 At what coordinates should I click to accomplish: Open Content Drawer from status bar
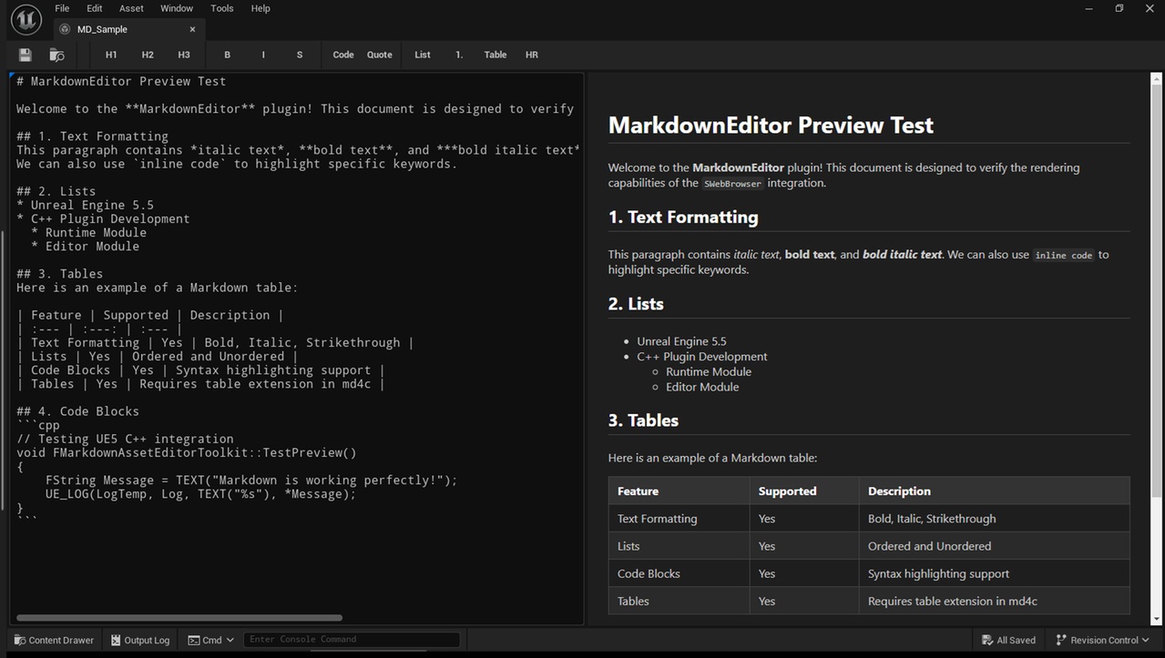(x=54, y=640)
